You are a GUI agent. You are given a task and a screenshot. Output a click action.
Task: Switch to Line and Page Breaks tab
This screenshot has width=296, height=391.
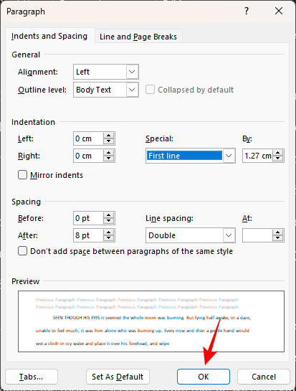(x=138, y=37)
